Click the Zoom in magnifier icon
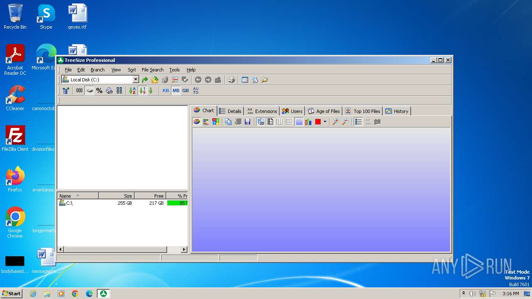The height and width of the screenshot is (299, 532). (335, 122)
